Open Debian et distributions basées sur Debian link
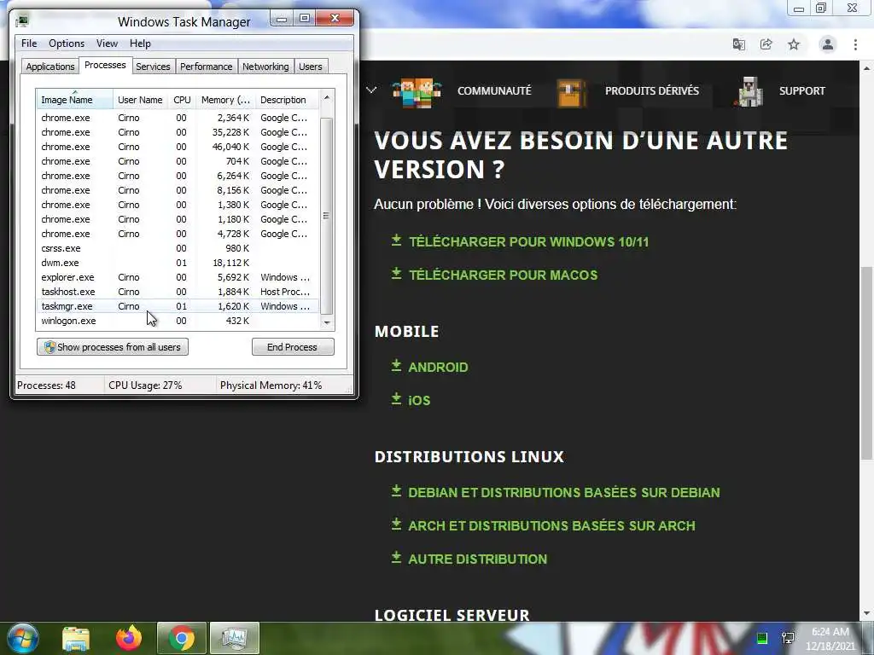This screenshot has height=655, width=874. 564,492
